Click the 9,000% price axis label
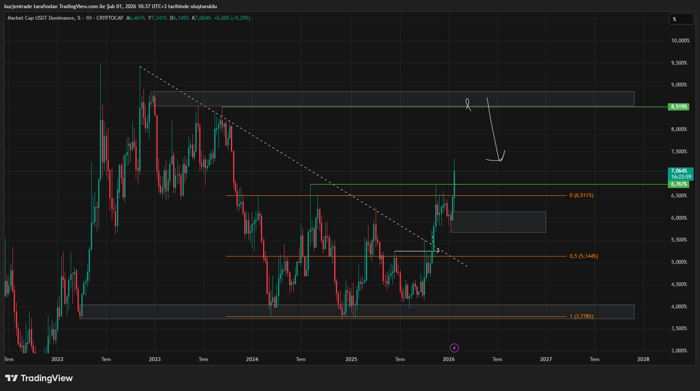 pyautogui.click(x=680, y=85)
